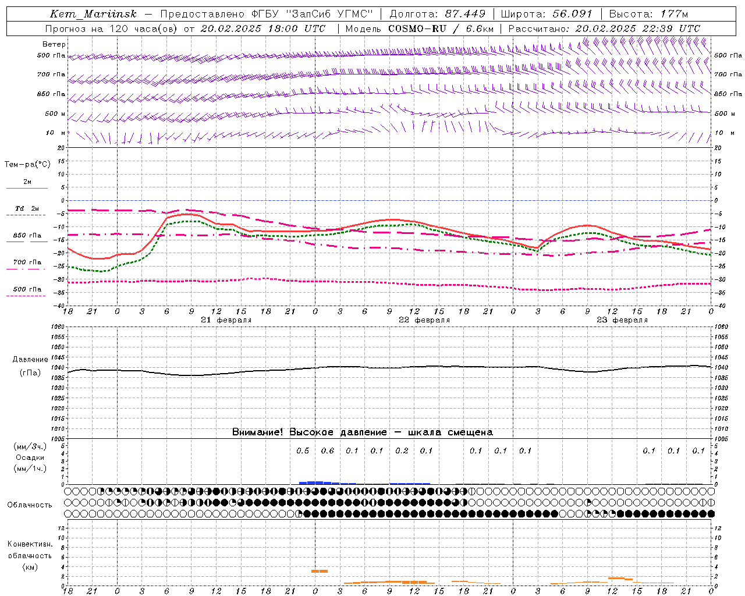Image resolution: width=745 pixels, height=596 pixels.
Task: Click the '23 февраля' date label
Action: pyautogui.click(x=622, y=320)
